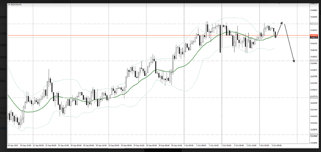Image resolution: width=321 pixels, height=152 pixels.
Task: Click the black 0.66315 current price label
Action: pos(314,38)
